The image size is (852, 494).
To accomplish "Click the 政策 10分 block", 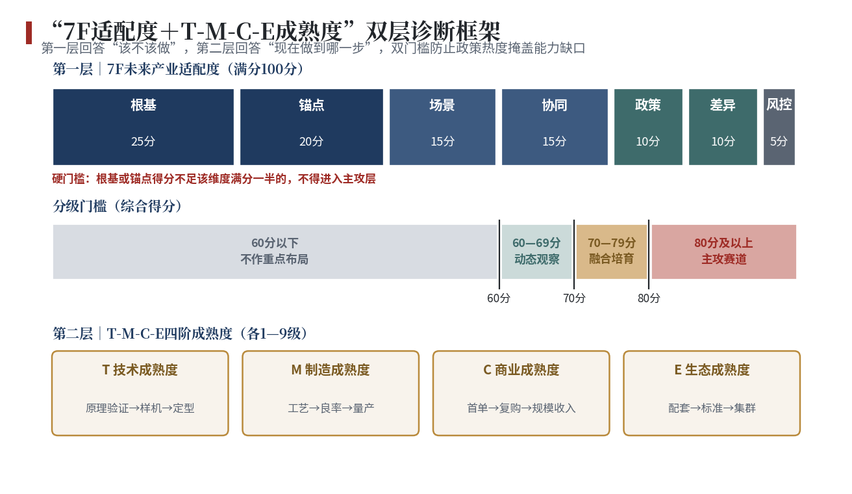I will [x=648, y=127].
